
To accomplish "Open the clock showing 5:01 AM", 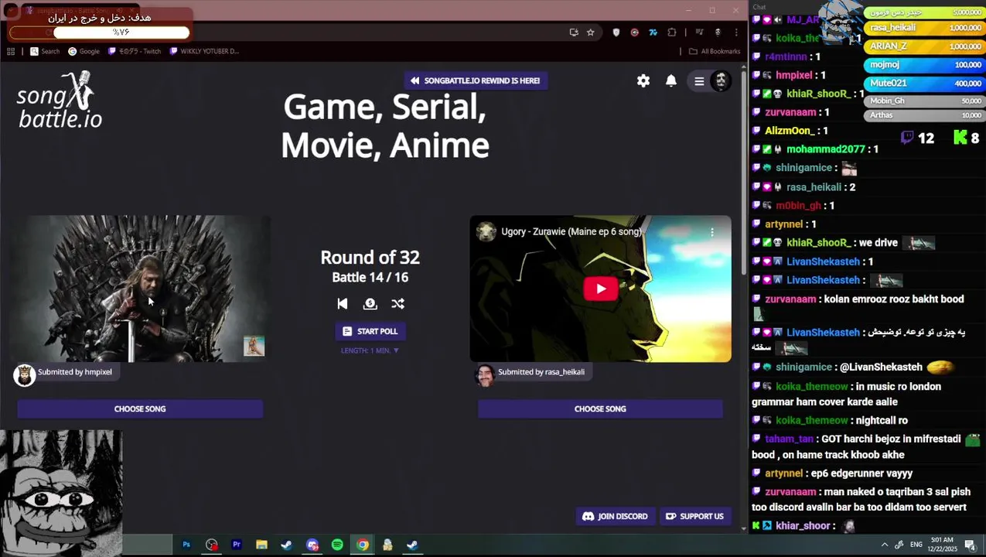I will point(943,545).
